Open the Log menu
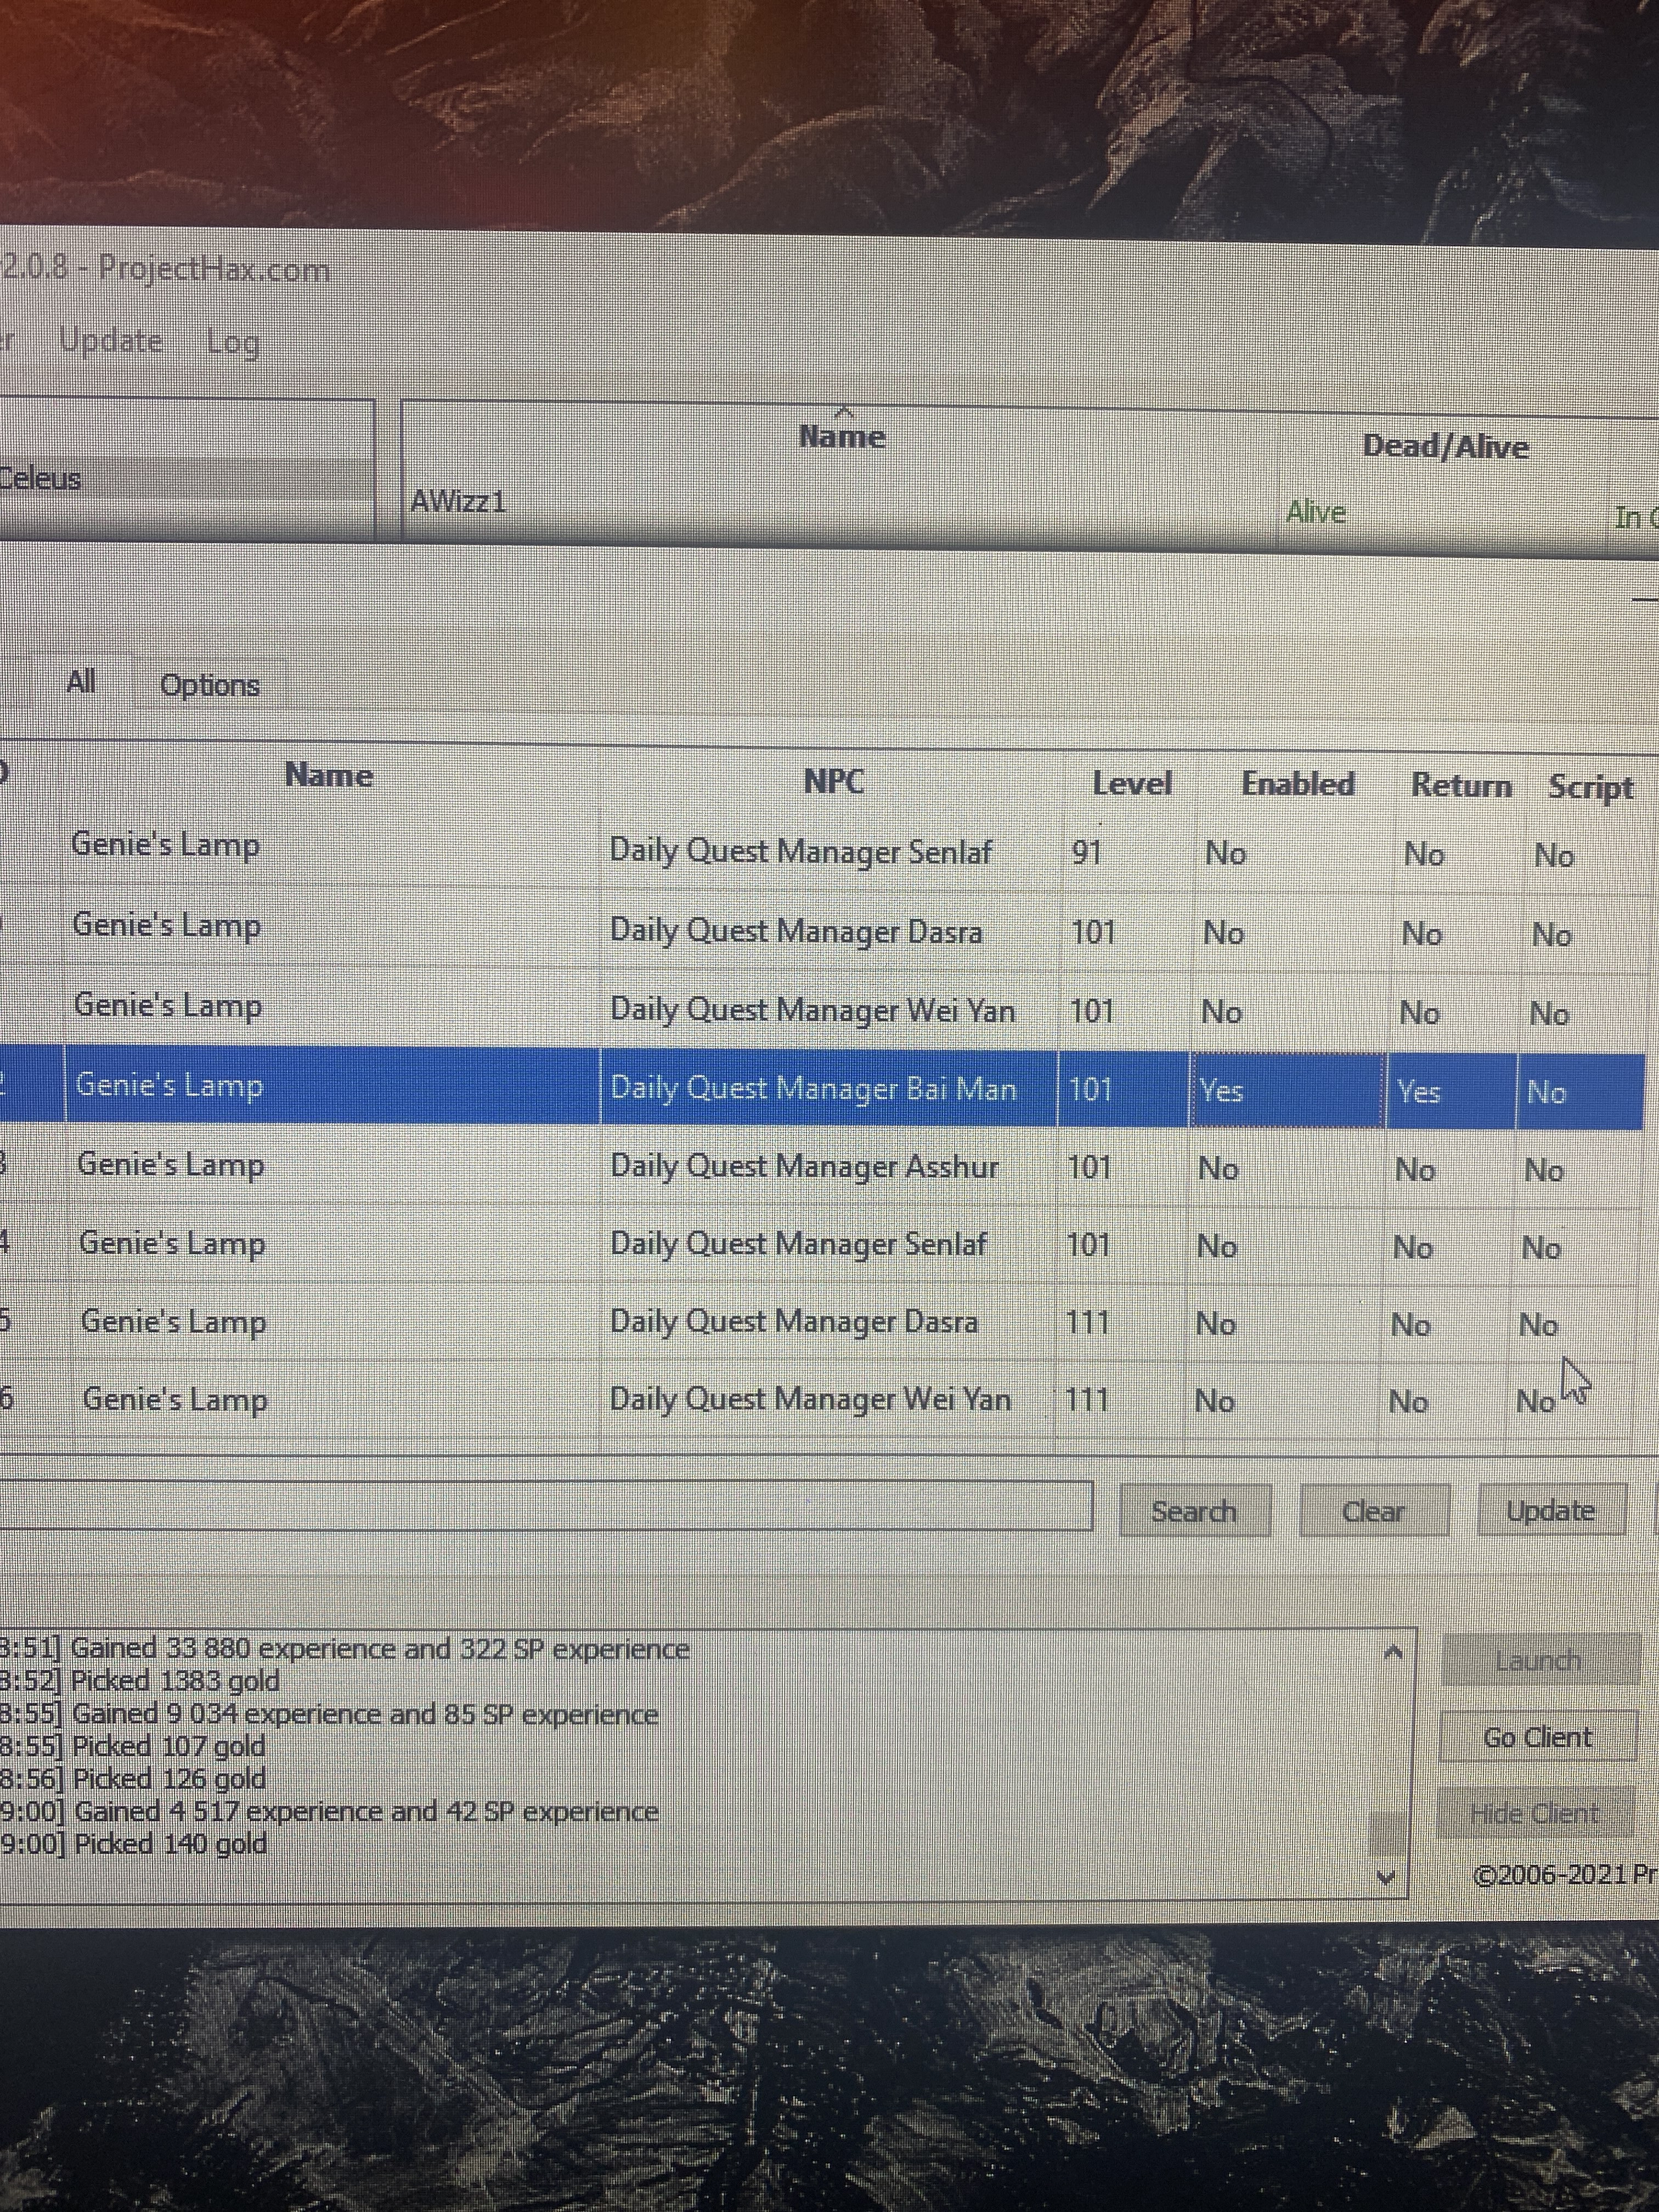Screen dimensions: 1659x2212 click(x=233, y=343)
